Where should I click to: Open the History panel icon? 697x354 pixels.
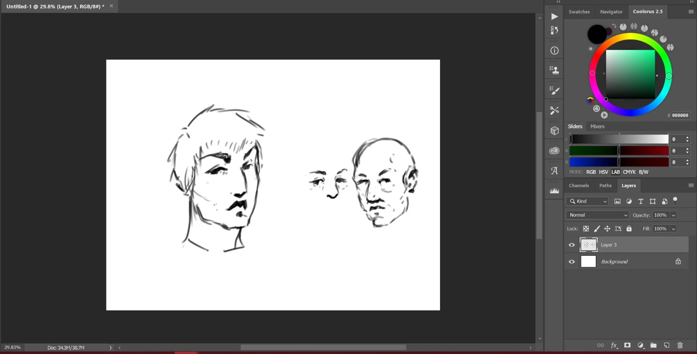tap(554, 30)
